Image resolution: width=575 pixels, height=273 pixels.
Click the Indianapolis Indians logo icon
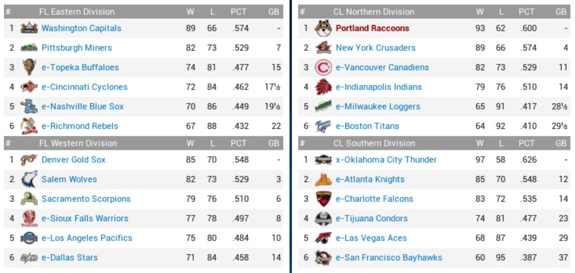(323, 86)
